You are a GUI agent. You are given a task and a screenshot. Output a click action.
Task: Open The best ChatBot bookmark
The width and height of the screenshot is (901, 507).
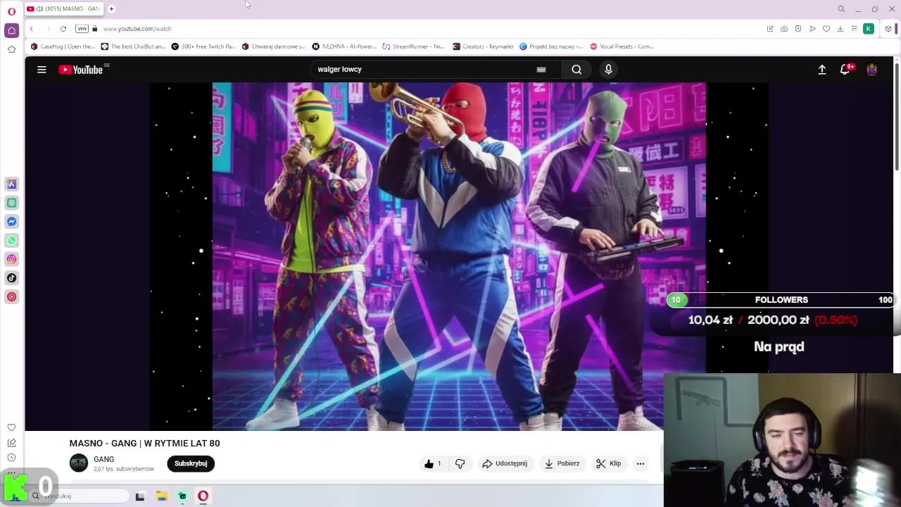[133, 46]
